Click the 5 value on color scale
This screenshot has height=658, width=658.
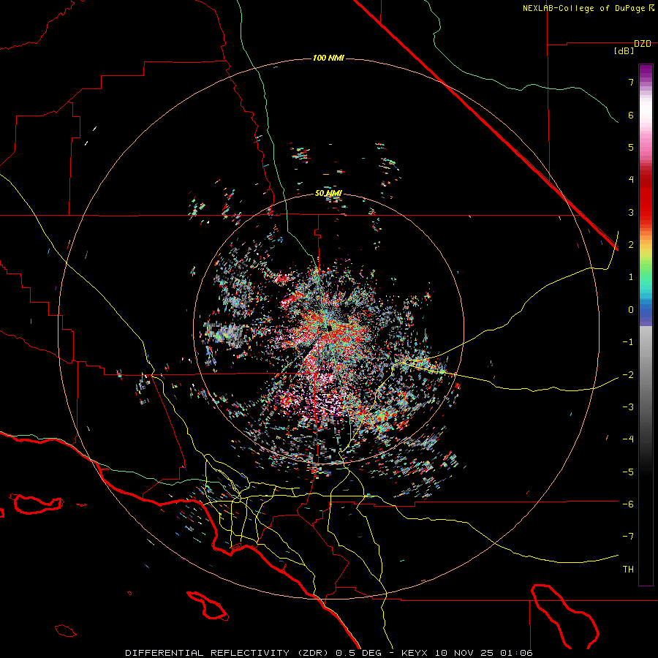click(631, 147)
